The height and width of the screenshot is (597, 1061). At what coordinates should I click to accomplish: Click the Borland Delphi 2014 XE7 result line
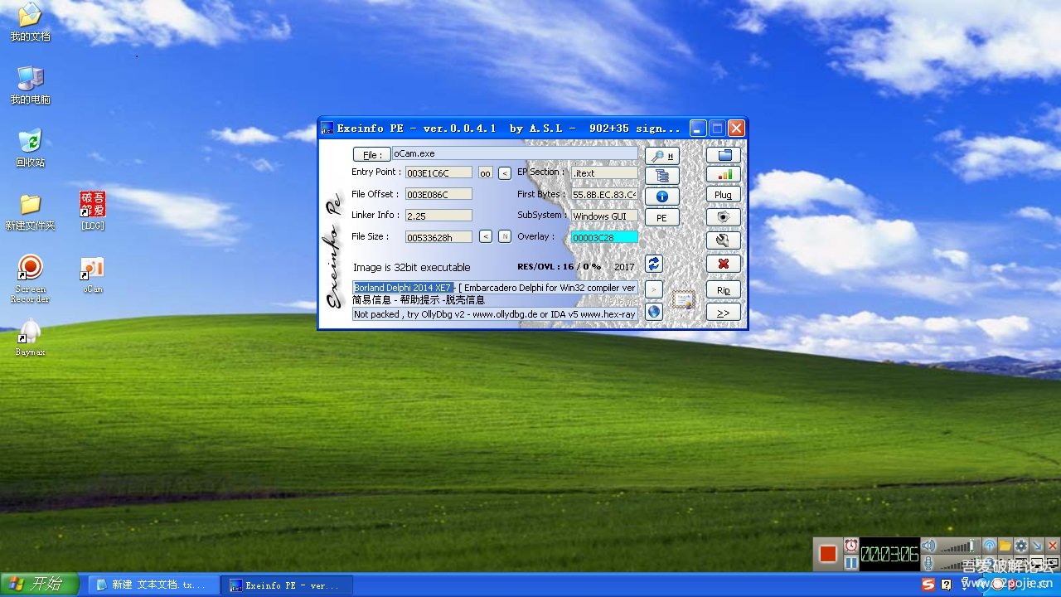[x=495, y=288]
